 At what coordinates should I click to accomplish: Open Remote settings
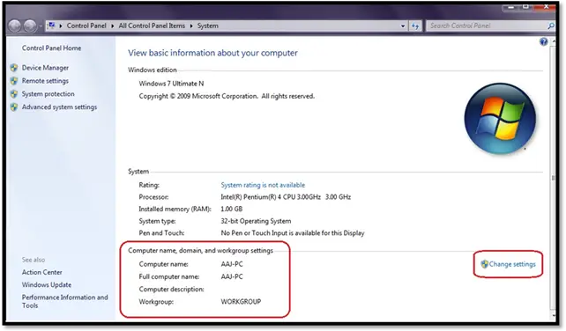pyautogui.click(x=45, y=81)
